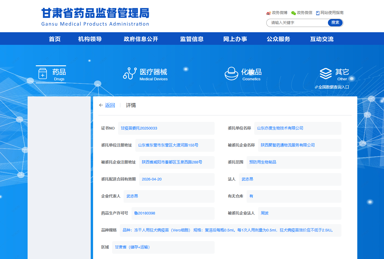The width and height of the screenshot is (384, 259).
Task: Go to 监管信息 menu item
Action: [192, 39]
